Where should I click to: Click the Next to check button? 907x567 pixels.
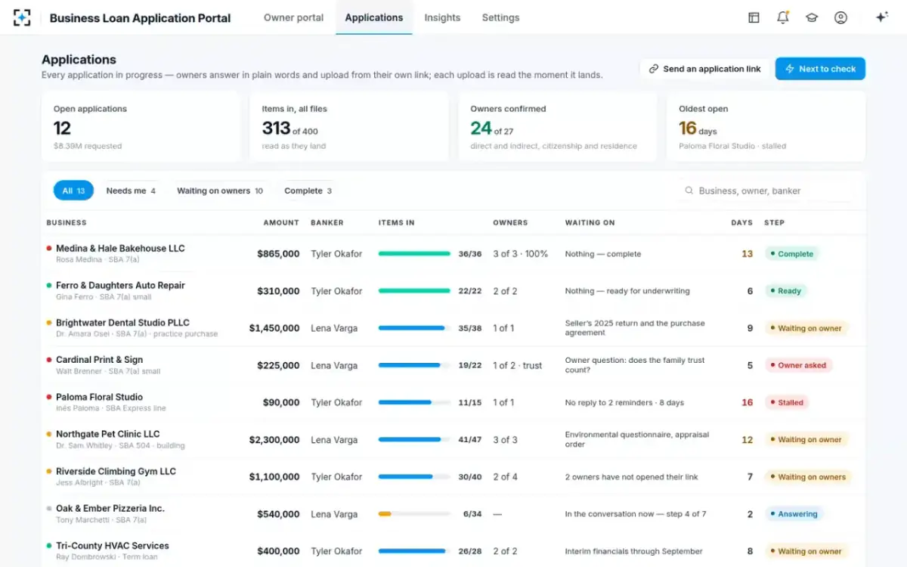click(820, 69)
